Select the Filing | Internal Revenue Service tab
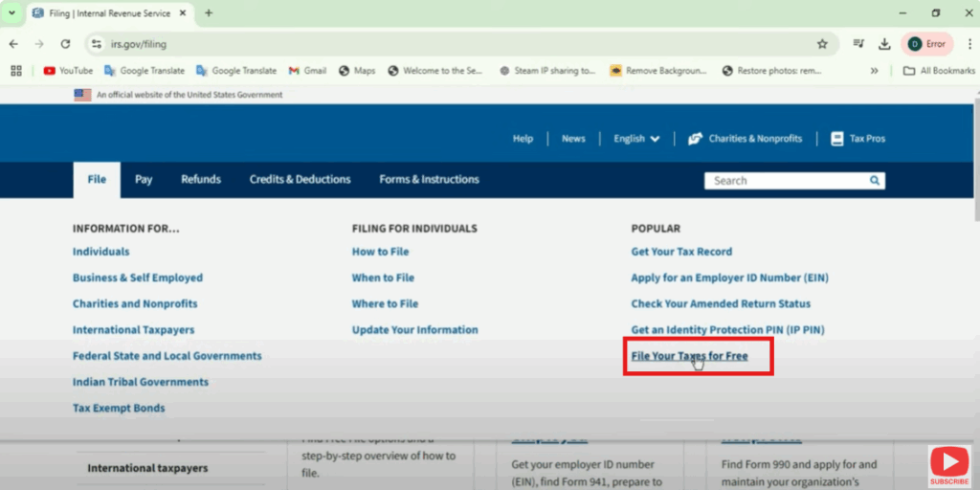This screenshot has height=490, width=980. (110, 13)
